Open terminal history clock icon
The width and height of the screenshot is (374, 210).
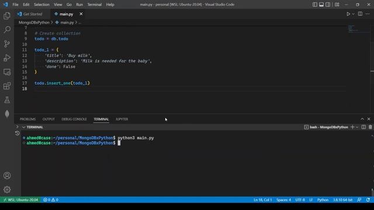[x=17, y=133]
